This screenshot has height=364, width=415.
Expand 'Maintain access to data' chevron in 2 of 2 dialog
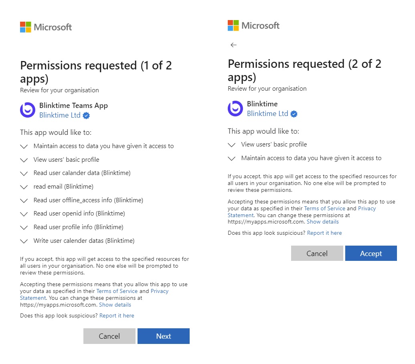coord(232,159)
